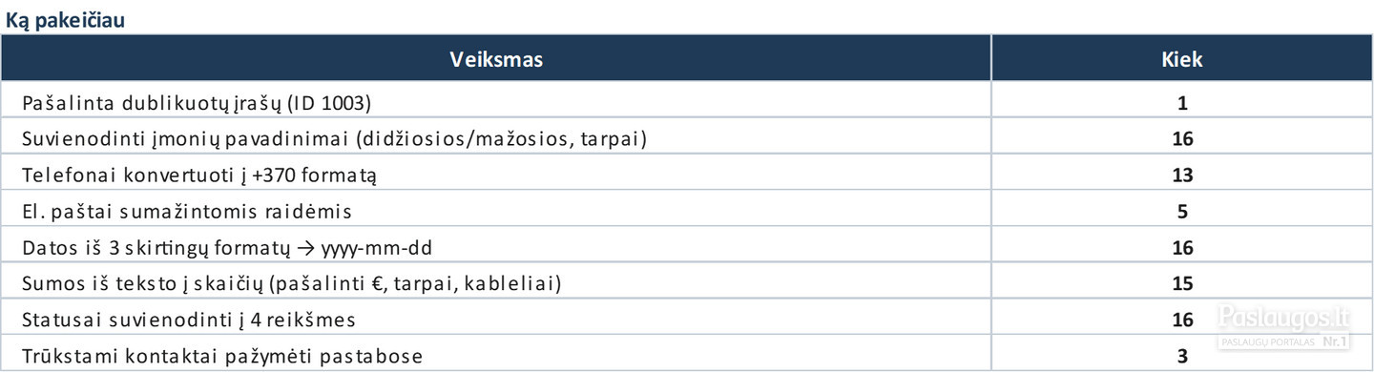Click the Kiek column header
1374x372 pixels.
pyautogui.click(x=1181, y=59)
